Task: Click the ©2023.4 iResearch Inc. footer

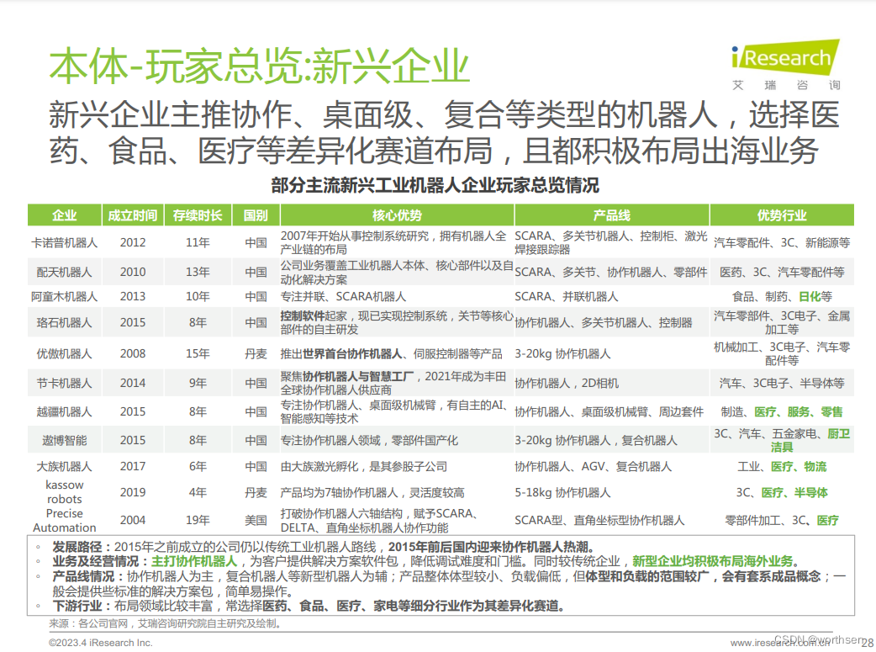Action: click(101, 643)
